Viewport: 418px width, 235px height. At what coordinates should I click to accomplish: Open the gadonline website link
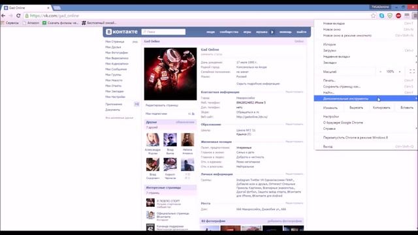pos(252,117)
